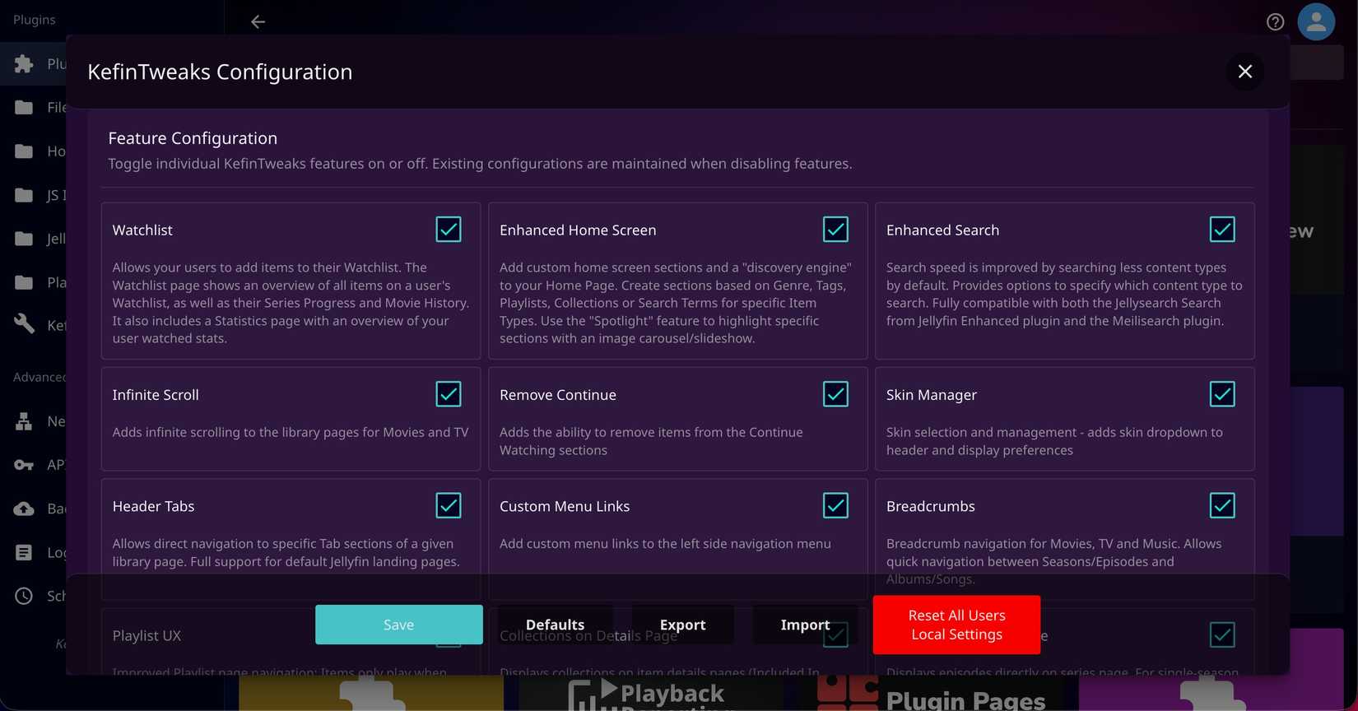Close the KefinTweaks Configuration dialog
The width and height of the screenshot is (1358, 711).
click(x=1244, y=72)
